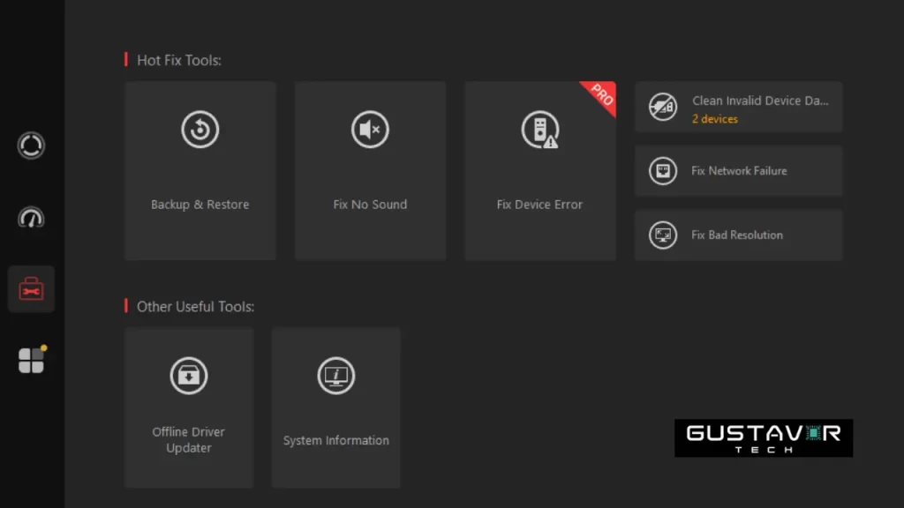Click the Fix Bad Resolution screen icon

point(663,235)
